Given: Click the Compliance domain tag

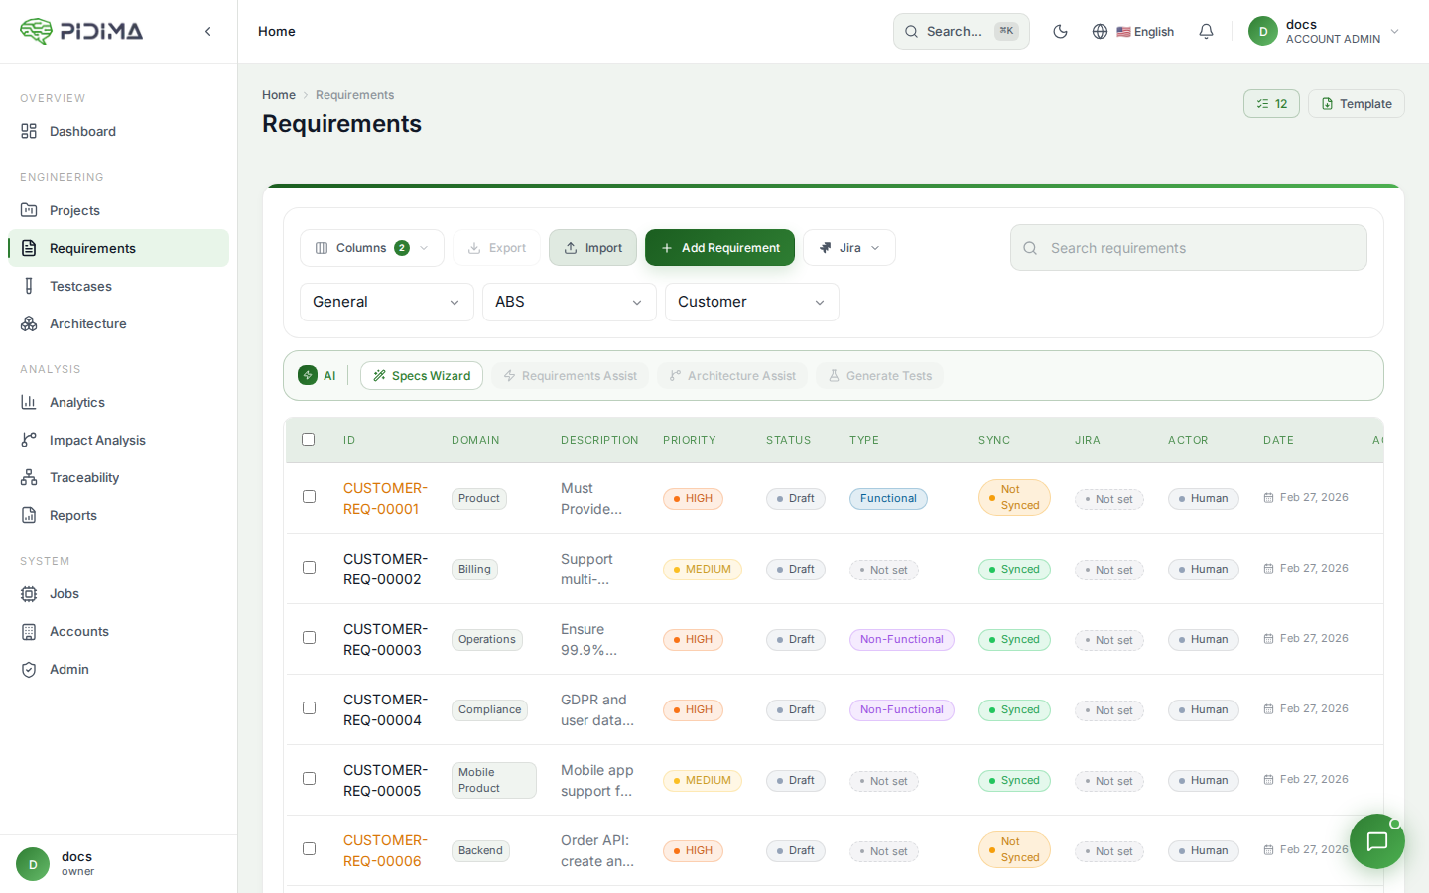Looking at the screenshot, I should coord(489,710).
